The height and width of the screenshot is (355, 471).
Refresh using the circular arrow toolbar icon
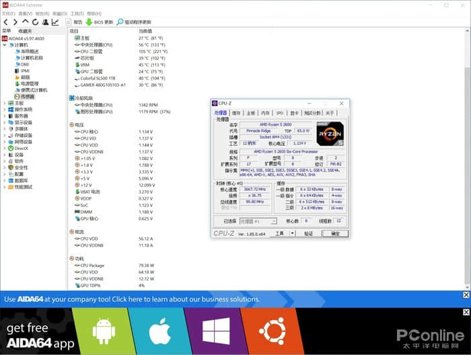click(x=35, y=22)
